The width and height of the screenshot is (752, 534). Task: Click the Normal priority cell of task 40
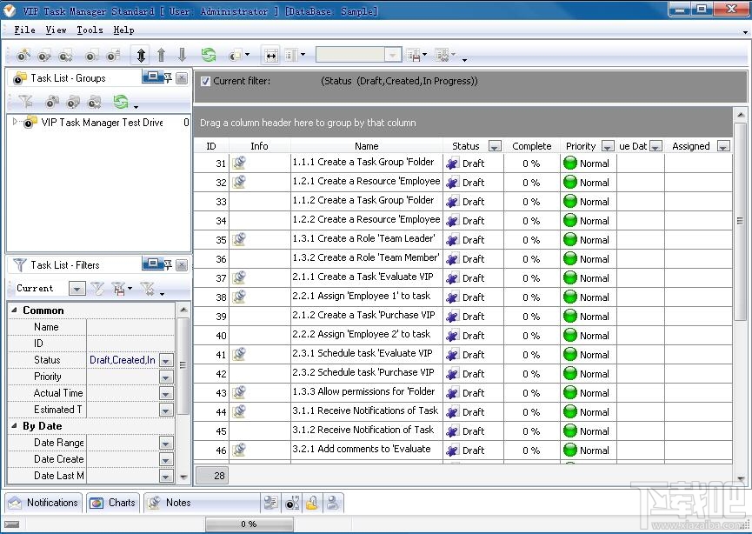(x=588, y=336)
